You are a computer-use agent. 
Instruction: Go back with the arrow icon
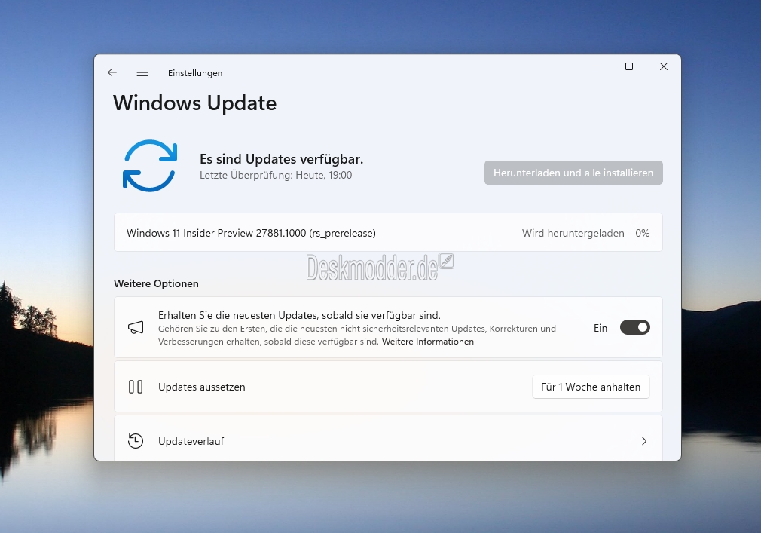pos(112,72)
